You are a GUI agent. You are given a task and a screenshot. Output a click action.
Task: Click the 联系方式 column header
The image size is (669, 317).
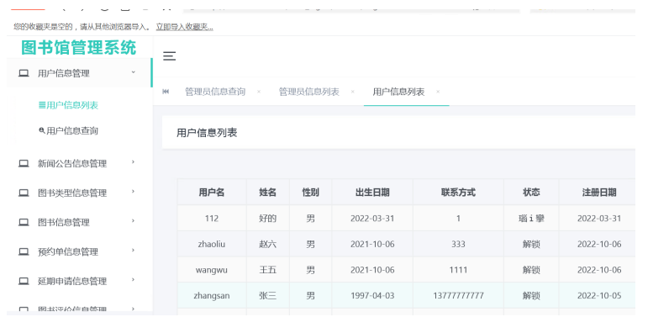coord(458,193)
